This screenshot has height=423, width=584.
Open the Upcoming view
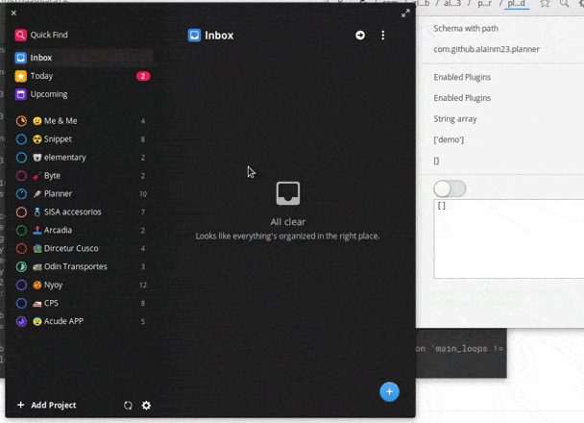tap(83, 94)
